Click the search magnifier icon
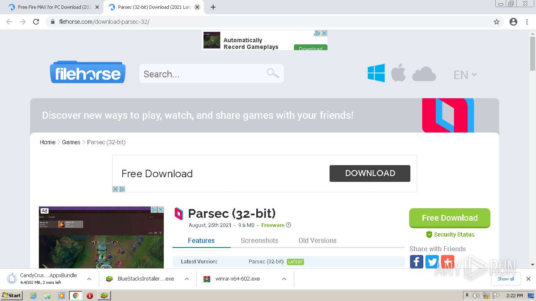536x301 pixels. (273, 73)
